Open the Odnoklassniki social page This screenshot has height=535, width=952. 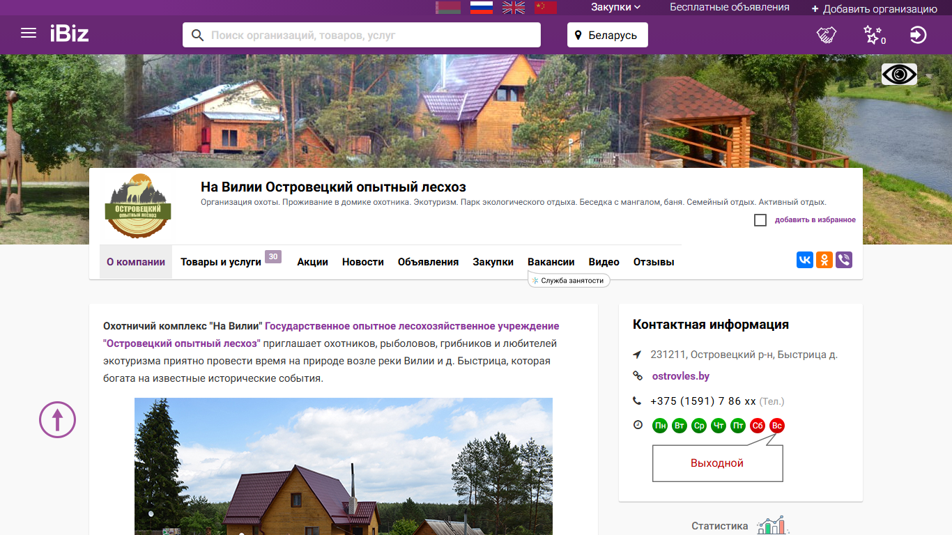pos(824,260)
